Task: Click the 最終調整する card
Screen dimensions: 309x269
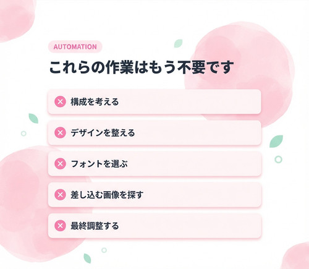Action: tap(154, 226)
